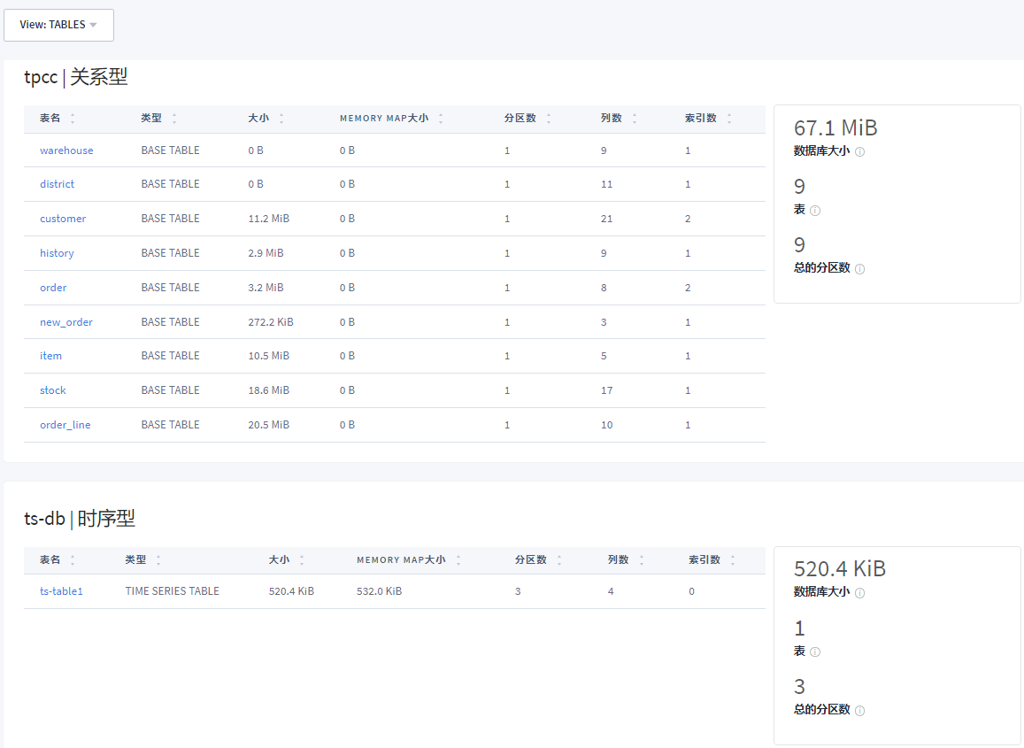Sort tpcc tables by MEMORY MAP大小
Image resolution: width=1024 pixels, height=748 pixels.
click(x=440, y=119)
